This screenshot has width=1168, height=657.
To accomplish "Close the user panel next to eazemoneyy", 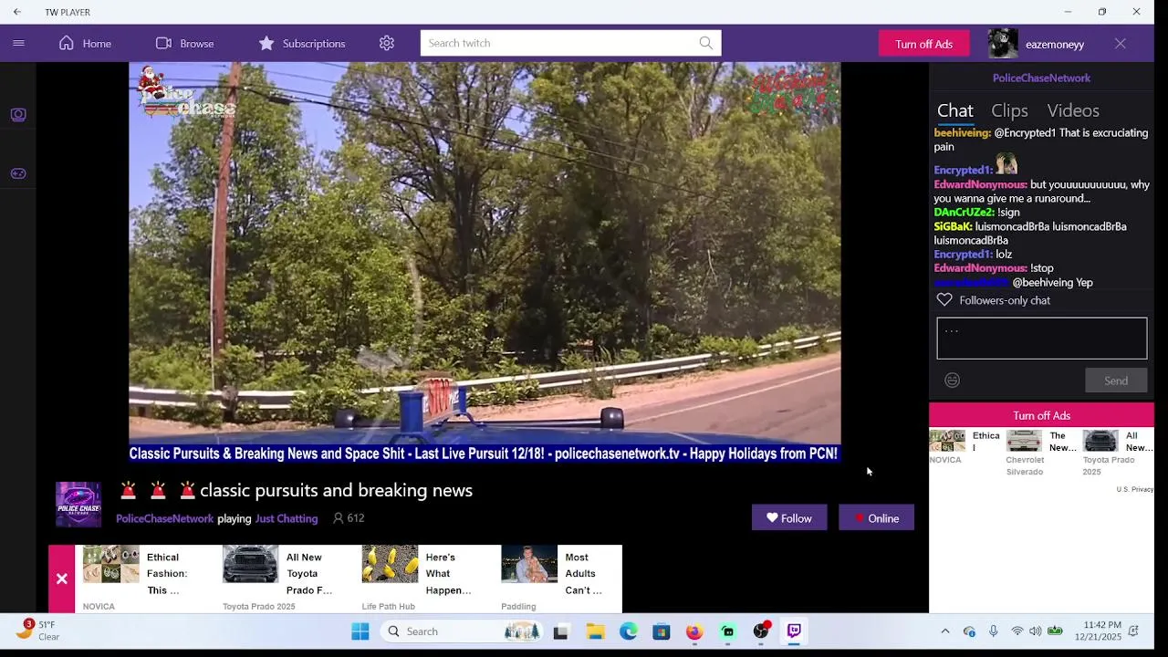I will point(1121,43).
